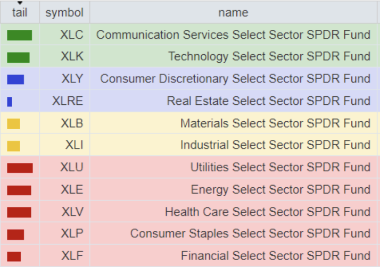Select the XLE symbol cell
380x267 pixels.
pyautogui.click(x=71, y=190)
